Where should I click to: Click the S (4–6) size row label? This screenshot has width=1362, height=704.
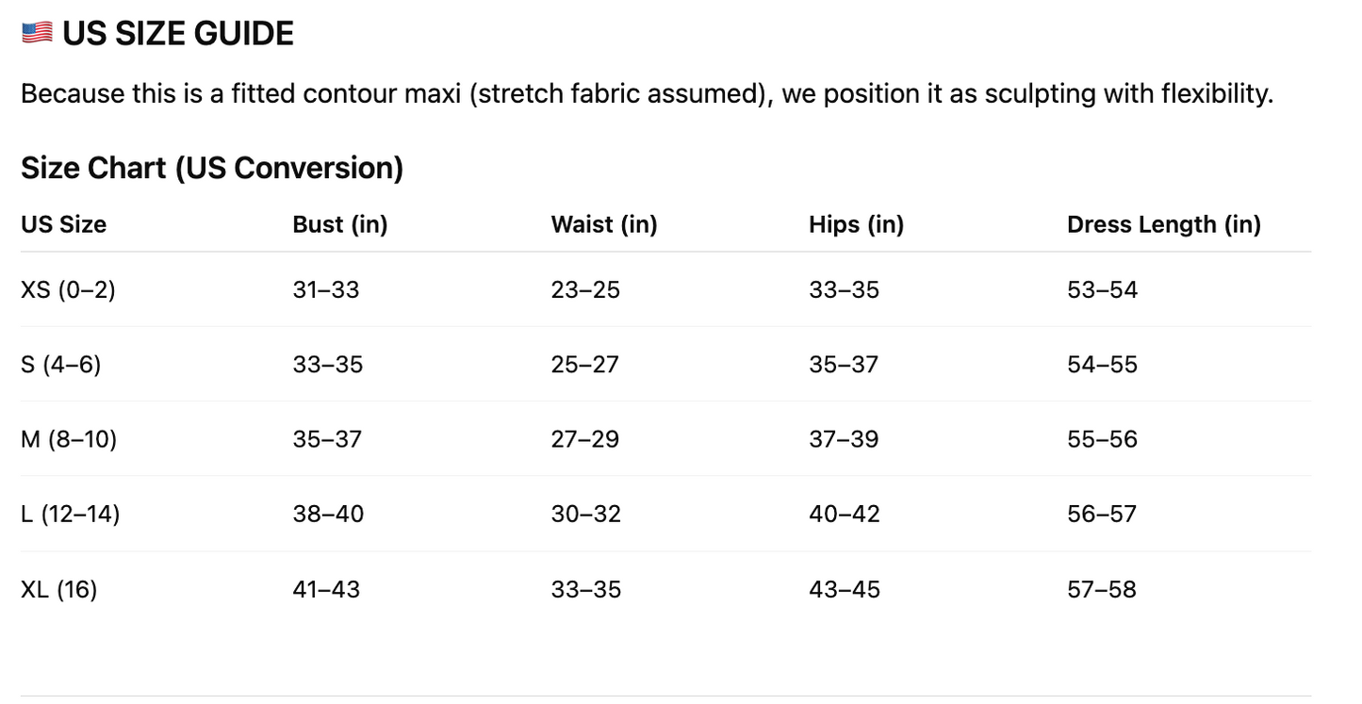point(60,364)
